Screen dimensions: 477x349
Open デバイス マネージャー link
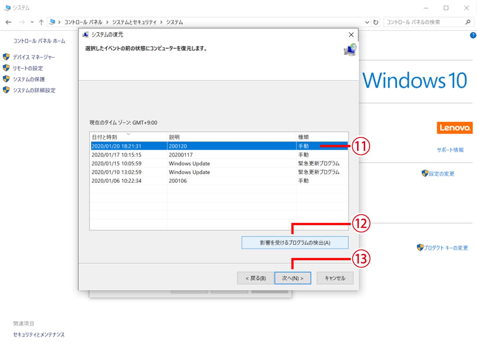(34, 57)
